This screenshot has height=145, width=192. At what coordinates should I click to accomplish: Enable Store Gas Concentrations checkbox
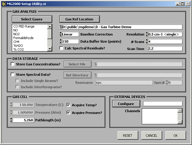[x=13, y=64]
